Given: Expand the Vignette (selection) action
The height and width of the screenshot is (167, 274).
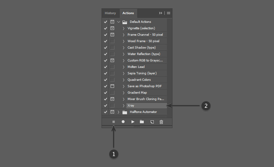Looking at the screenshot, I should click(x=123, y=28).
